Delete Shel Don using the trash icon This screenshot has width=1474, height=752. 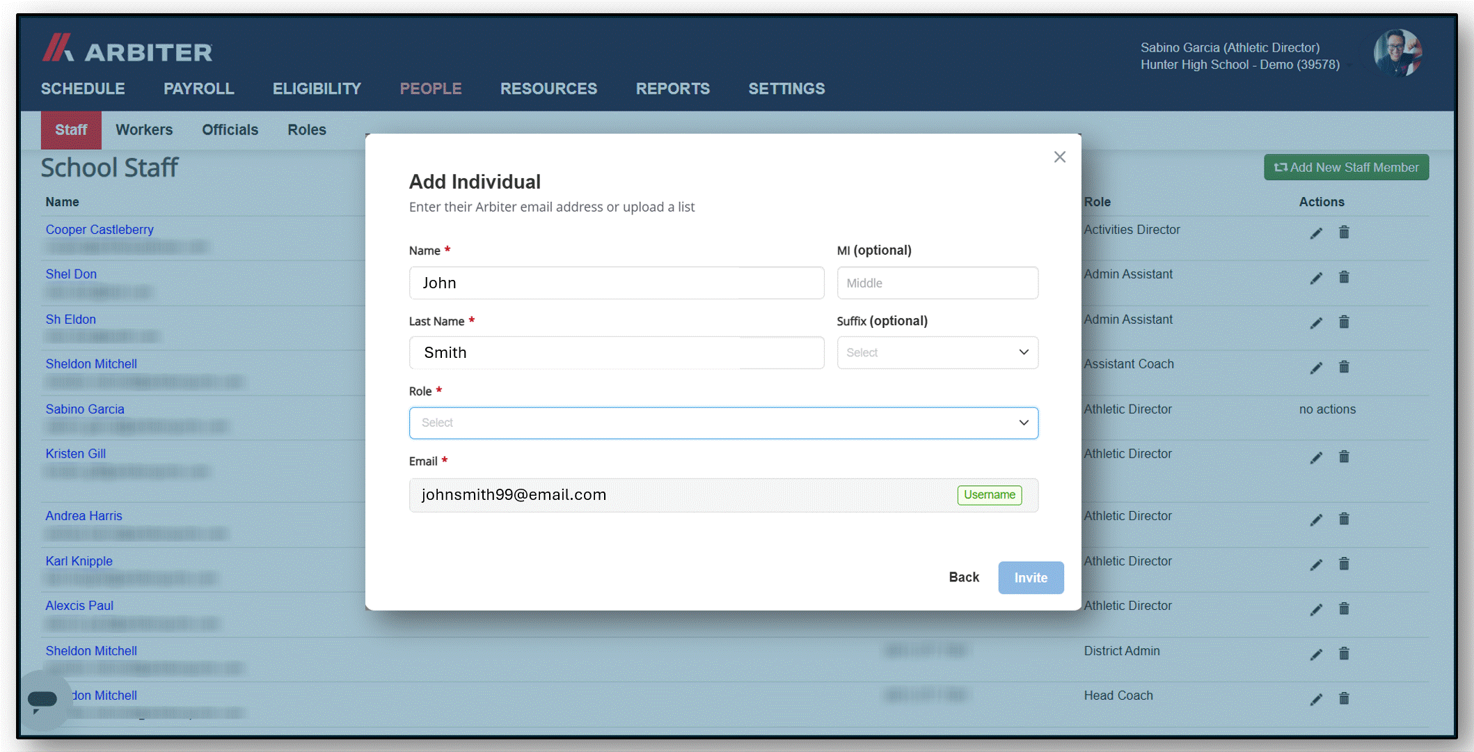(x=1344, y=278)
